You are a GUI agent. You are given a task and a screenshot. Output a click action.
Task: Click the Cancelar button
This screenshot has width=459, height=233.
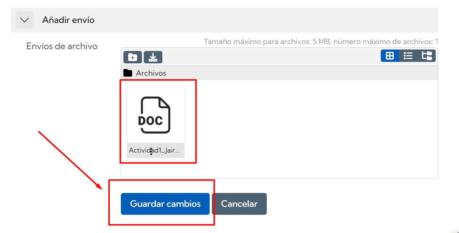pos(239,204)
